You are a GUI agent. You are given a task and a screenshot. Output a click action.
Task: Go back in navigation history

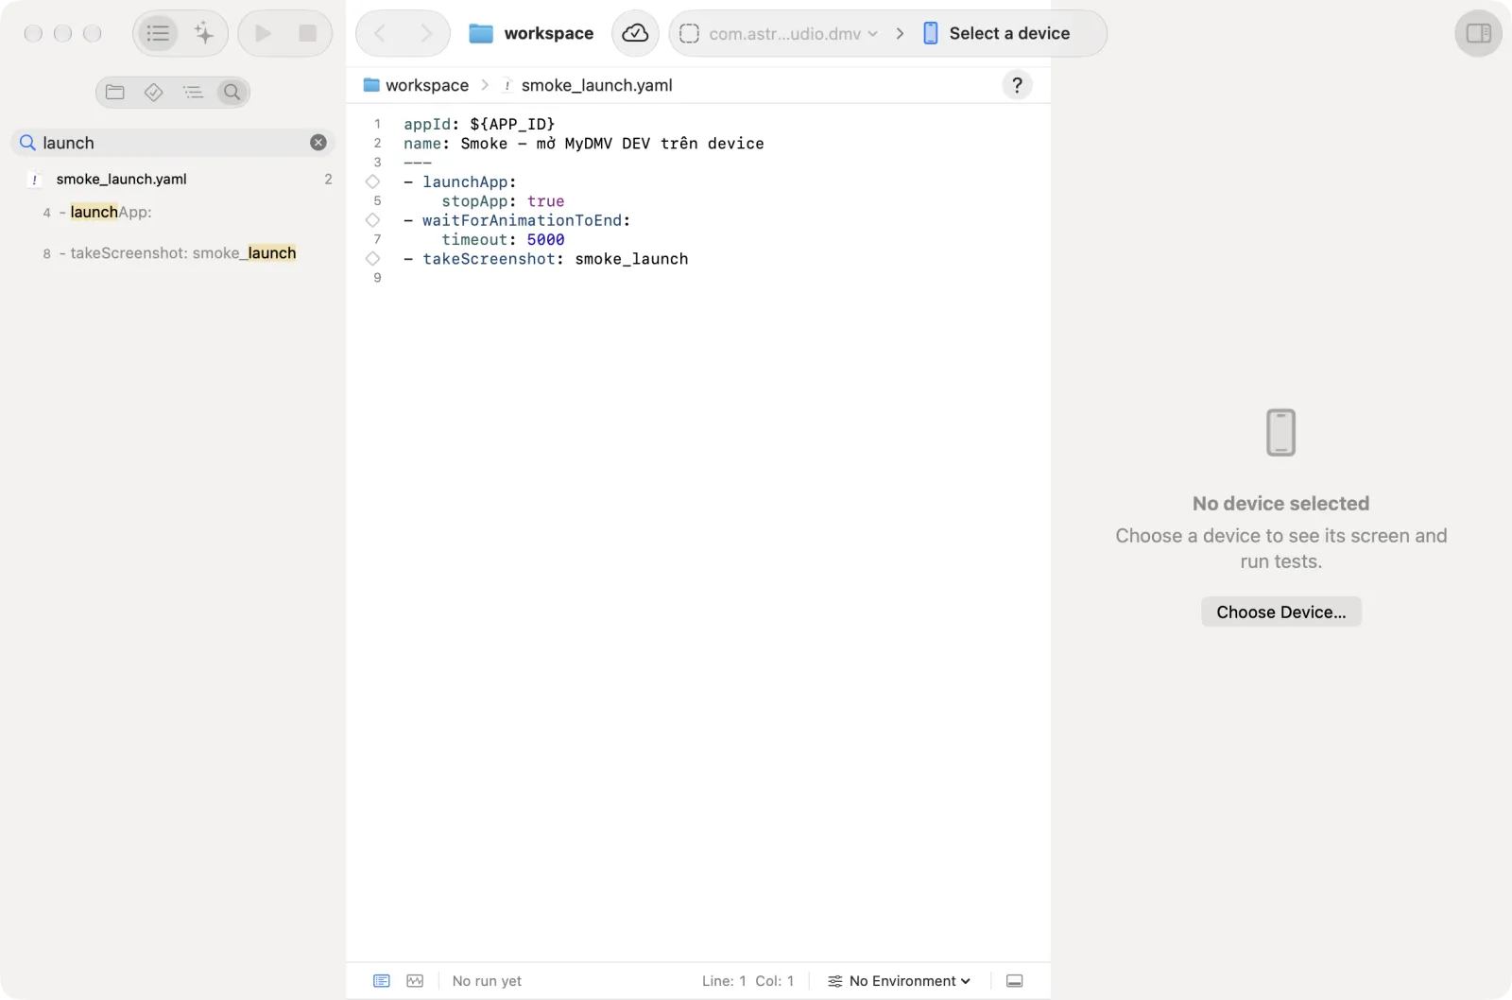tap(380, 33)
